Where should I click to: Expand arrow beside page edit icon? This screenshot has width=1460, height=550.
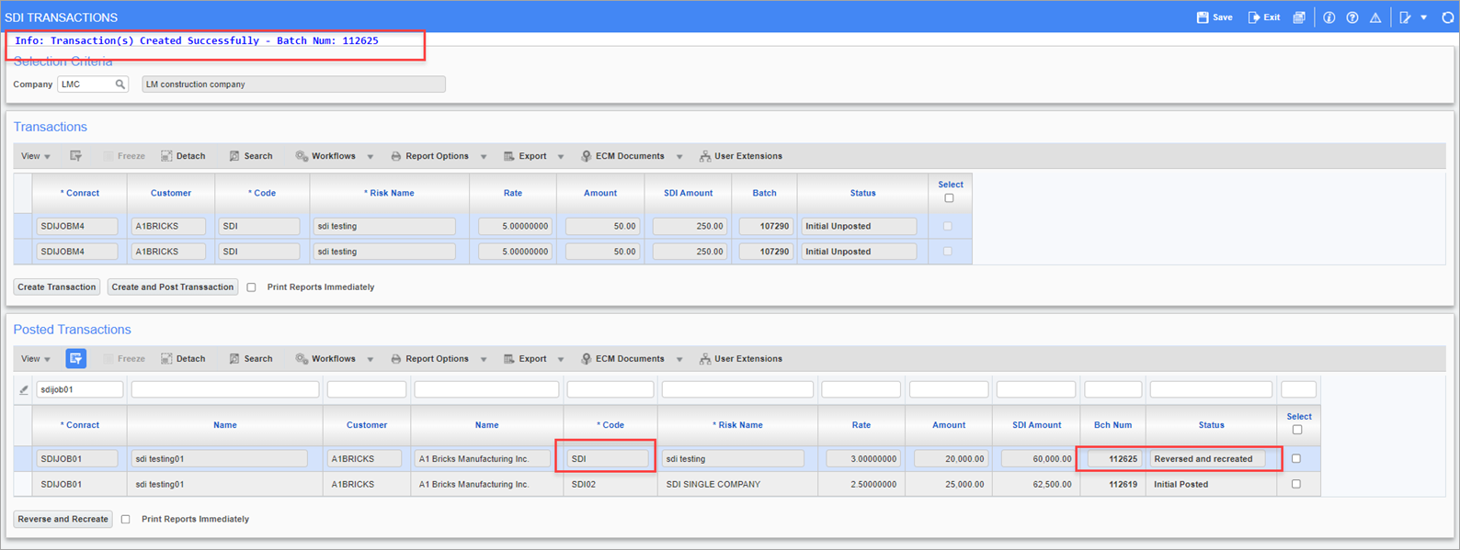pos(1424,17)
